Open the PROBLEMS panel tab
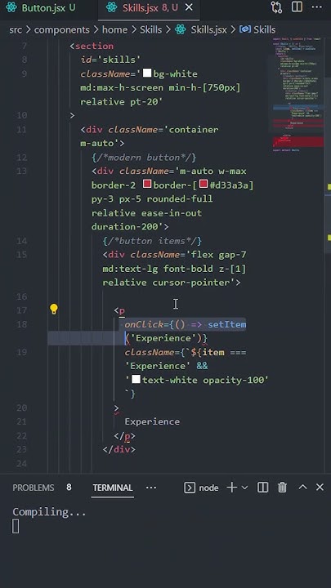Screen dimensions: 331x588 [x=34, y=488]
